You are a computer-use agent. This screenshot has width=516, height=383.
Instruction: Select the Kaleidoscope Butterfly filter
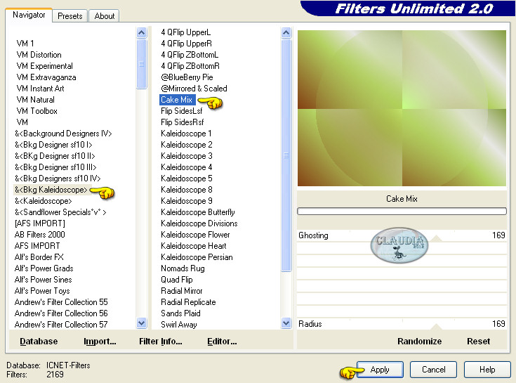coord(198,212)
